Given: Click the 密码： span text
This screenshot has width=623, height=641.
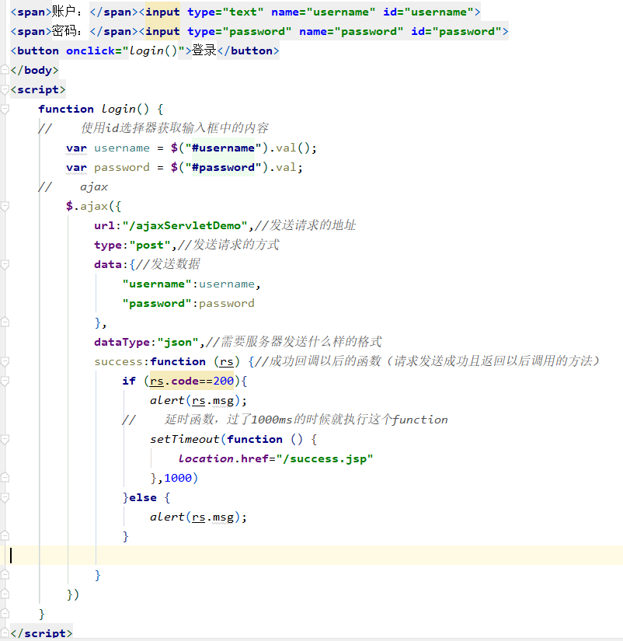Looking at the screenshot, I should tap(67, 31).
